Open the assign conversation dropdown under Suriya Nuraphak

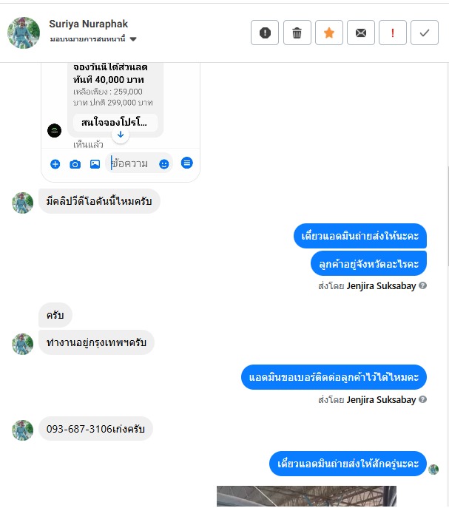93,39
